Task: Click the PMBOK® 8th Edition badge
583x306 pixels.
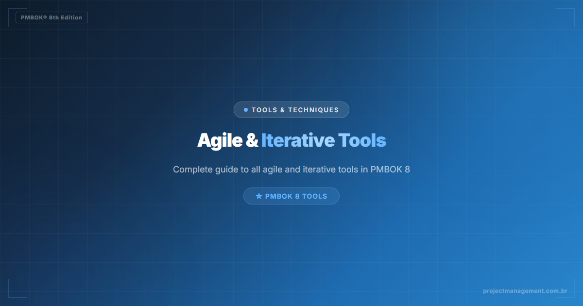Action: coord(51,17)
